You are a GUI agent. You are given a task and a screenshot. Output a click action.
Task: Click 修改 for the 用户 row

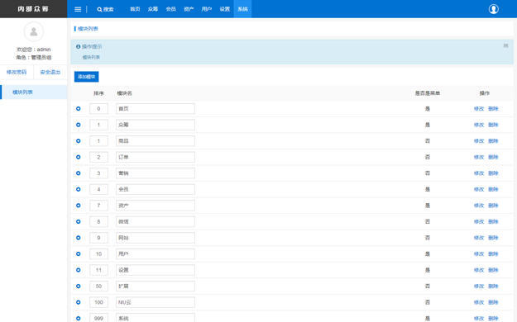[479, 253]
